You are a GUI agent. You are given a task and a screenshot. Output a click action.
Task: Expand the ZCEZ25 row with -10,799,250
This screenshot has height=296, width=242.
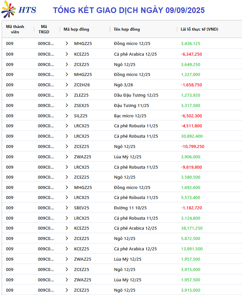(67, 146)
